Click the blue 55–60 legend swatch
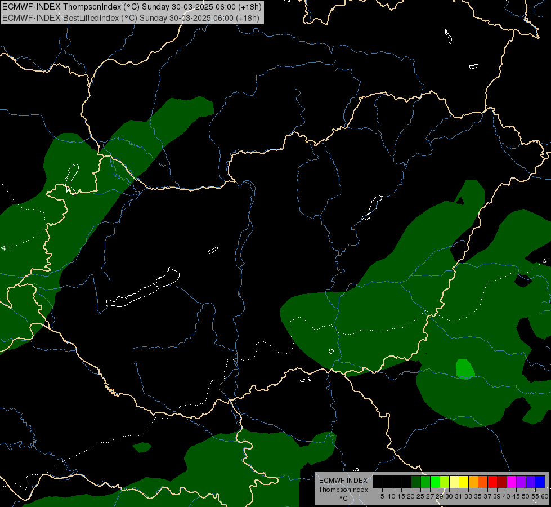551x507 pixels. click(540, 482)
